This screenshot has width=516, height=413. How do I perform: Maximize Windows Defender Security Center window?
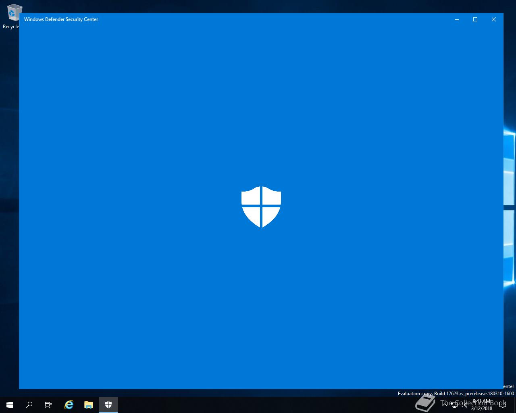pos(475,19)
